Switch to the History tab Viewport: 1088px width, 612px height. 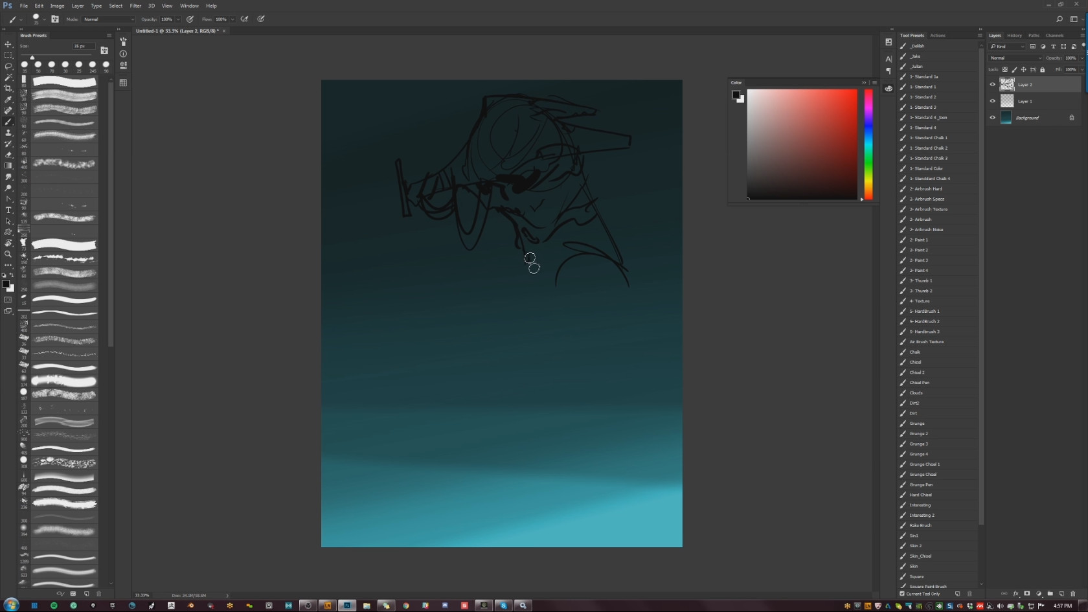[1014, 36]
